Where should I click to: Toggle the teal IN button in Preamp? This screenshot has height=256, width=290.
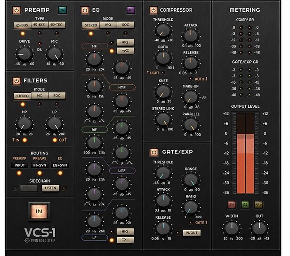point(63,10)
